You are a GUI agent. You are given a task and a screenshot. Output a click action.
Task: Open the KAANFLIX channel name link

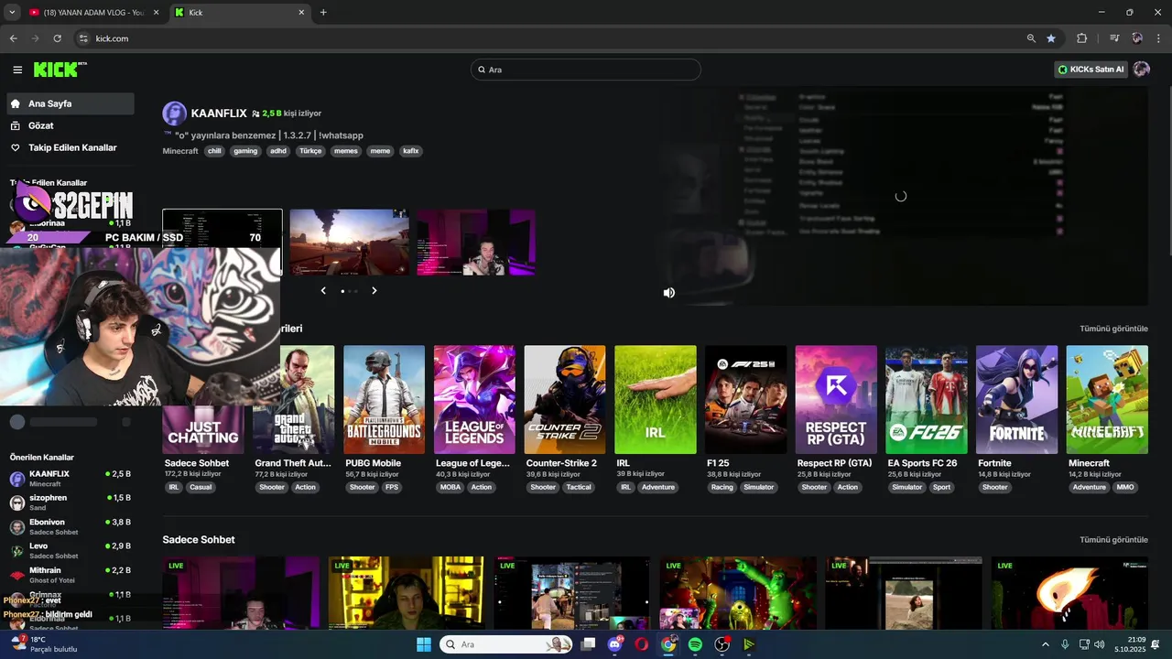click(219, 113)
